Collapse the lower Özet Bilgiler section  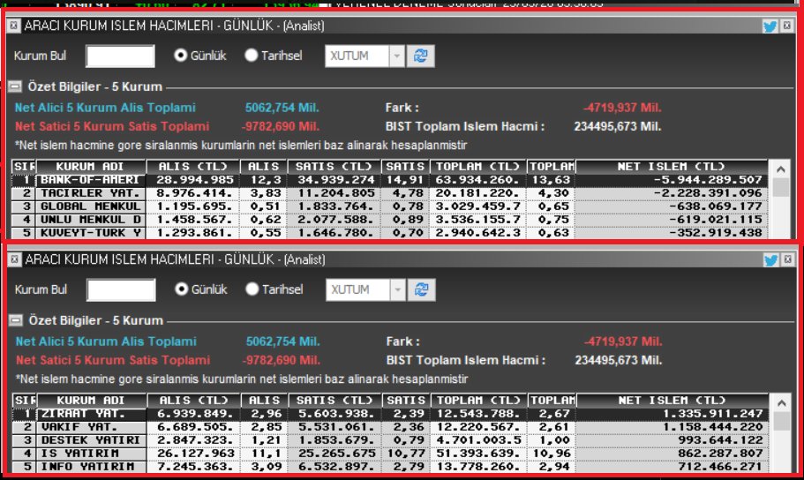pos(16,320)
